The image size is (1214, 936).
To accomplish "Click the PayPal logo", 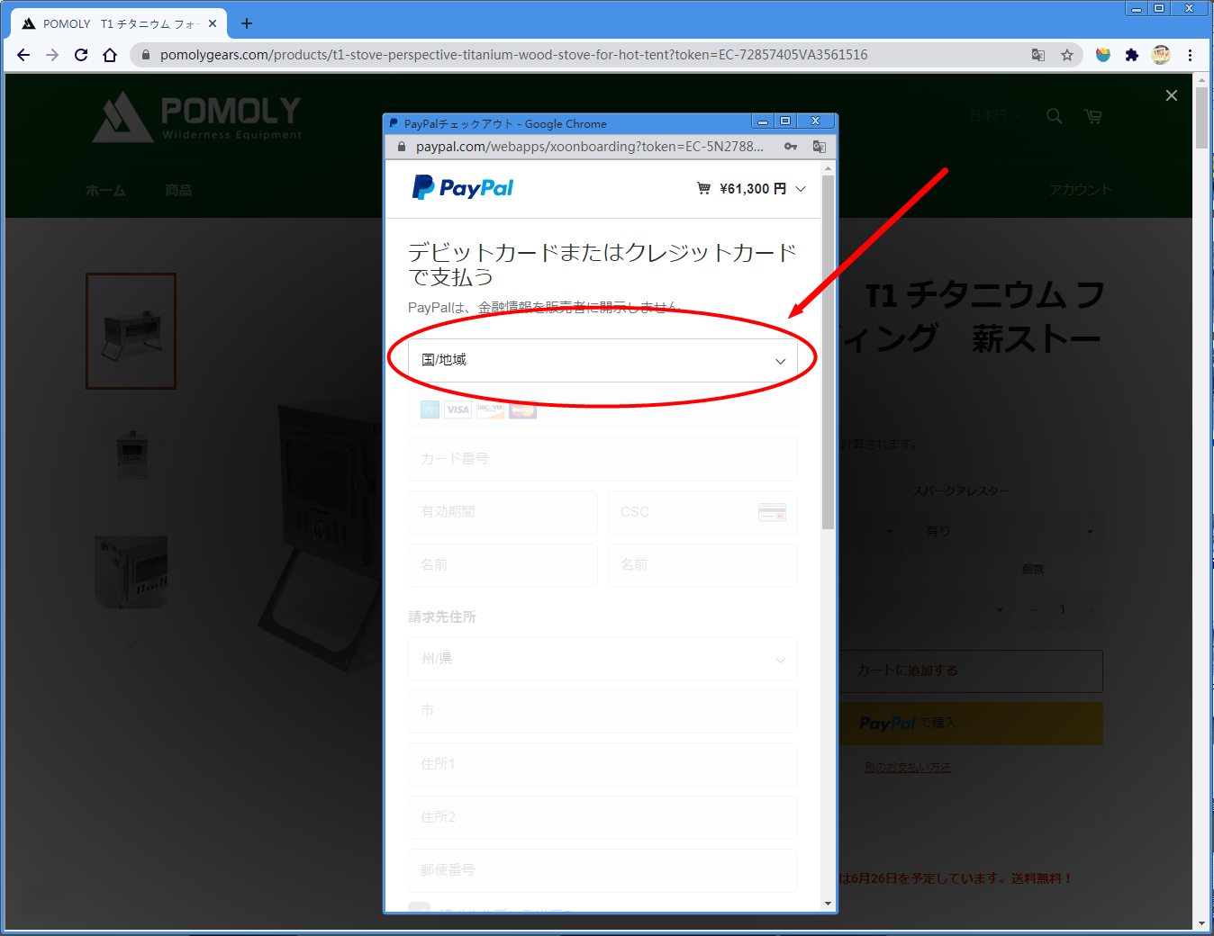I will pos(463,187).
